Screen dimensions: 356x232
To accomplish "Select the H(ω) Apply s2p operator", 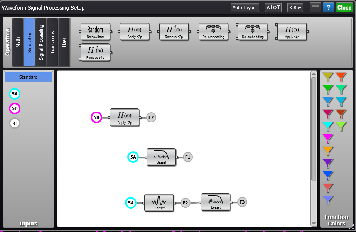I will click(x=135, y=32).
